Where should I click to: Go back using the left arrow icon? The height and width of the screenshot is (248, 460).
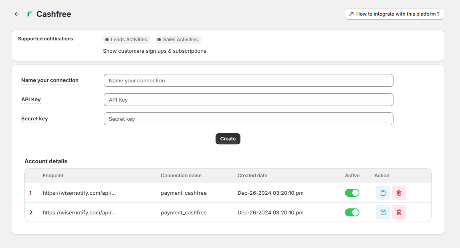(17, 14)
